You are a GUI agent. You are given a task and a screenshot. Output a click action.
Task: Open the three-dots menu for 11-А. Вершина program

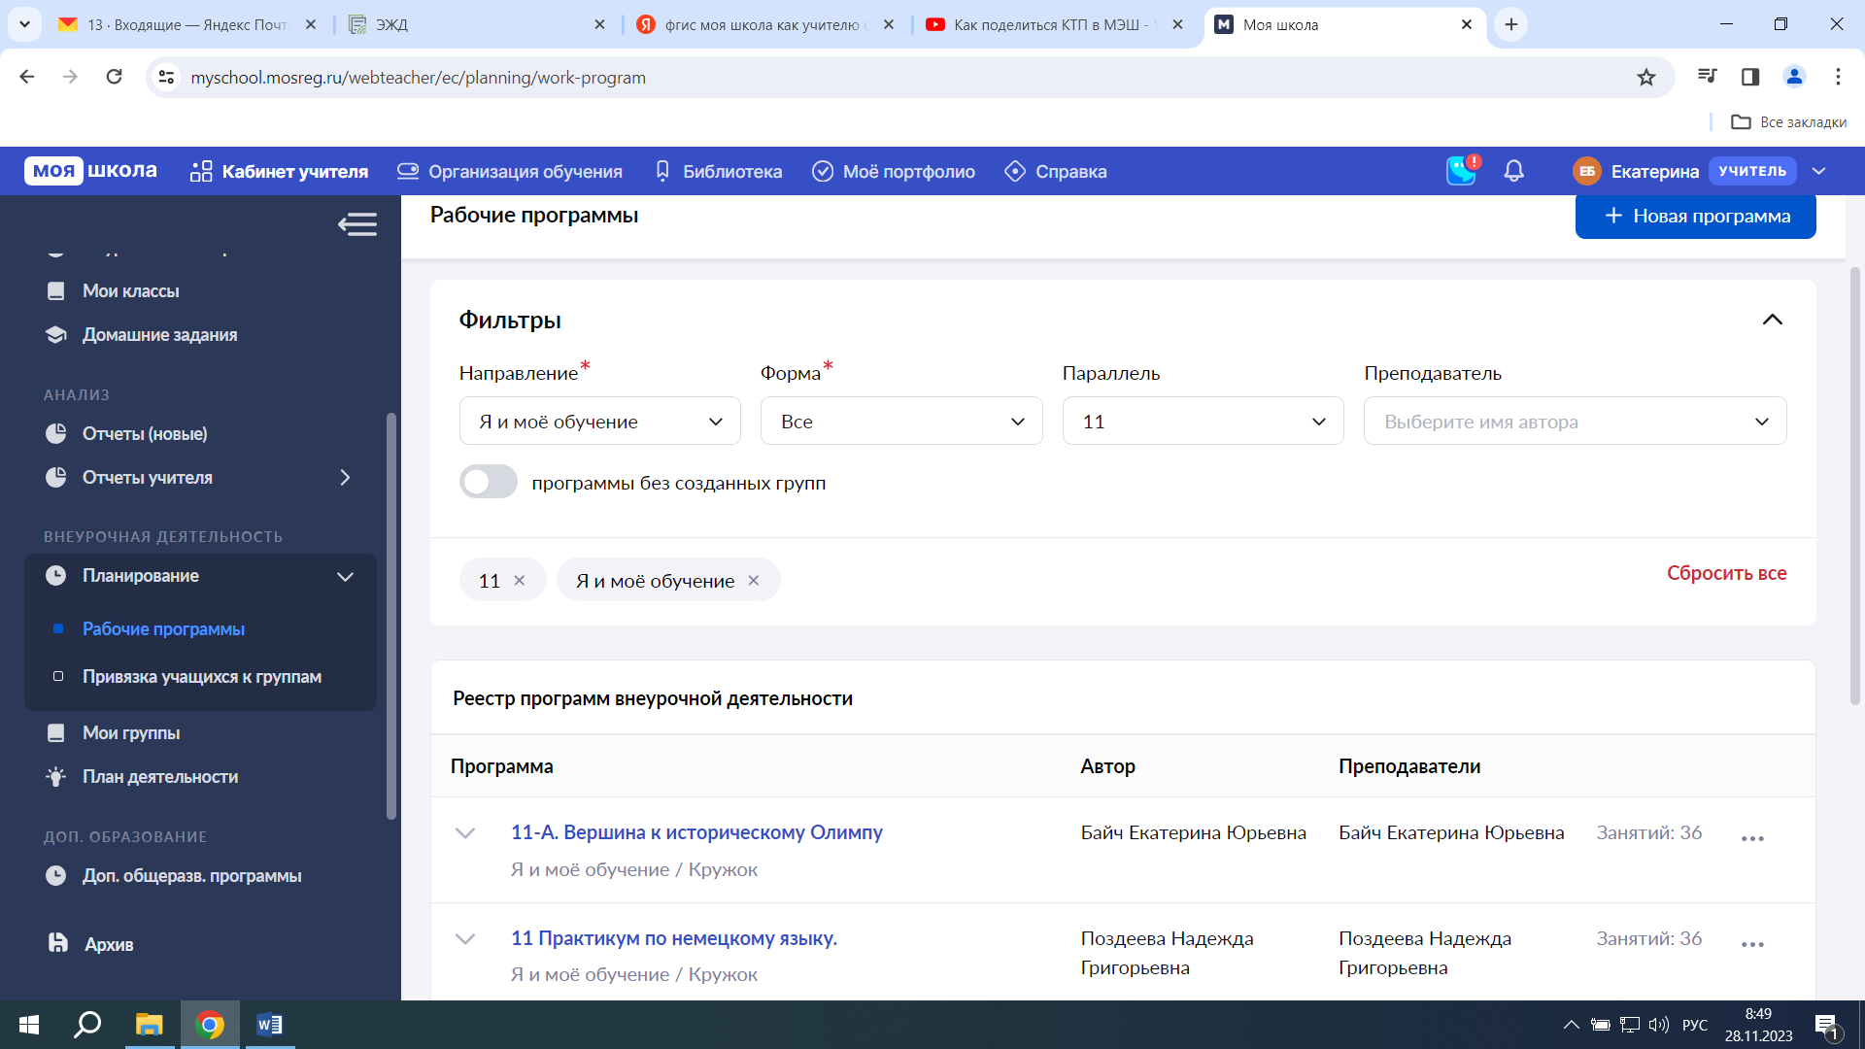(x=1752, y=838)
